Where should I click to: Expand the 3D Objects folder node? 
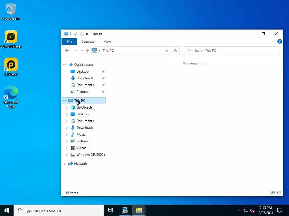pos(67,107)
